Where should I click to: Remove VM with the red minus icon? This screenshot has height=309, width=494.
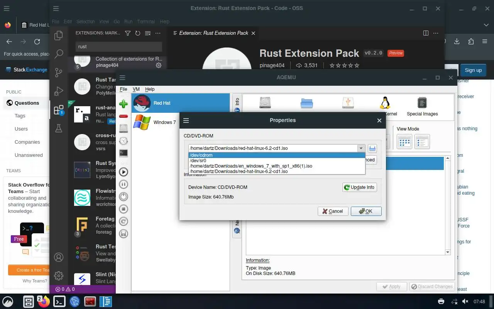[x=123, y=116]
